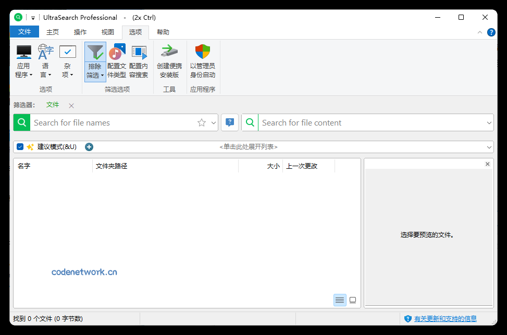This screenshot has height=335, width=507.
Task: Click the plus icon next to 建议模式
Action: (x=89, y=147)
